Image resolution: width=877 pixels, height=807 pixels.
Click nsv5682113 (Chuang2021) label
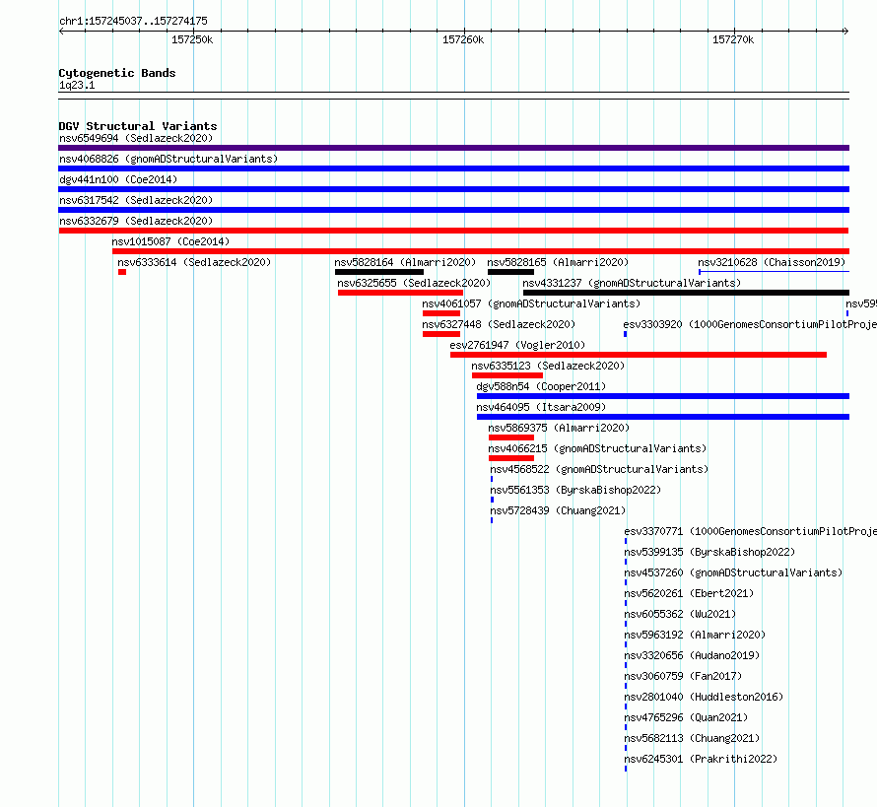click(692, 738)
